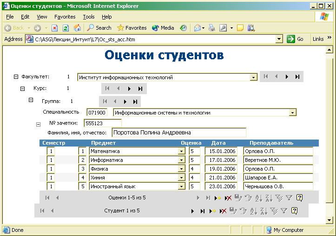Click the specialty code field 071900
The width and height of the screenshot is (336, 236).
(x=97, y=113)
